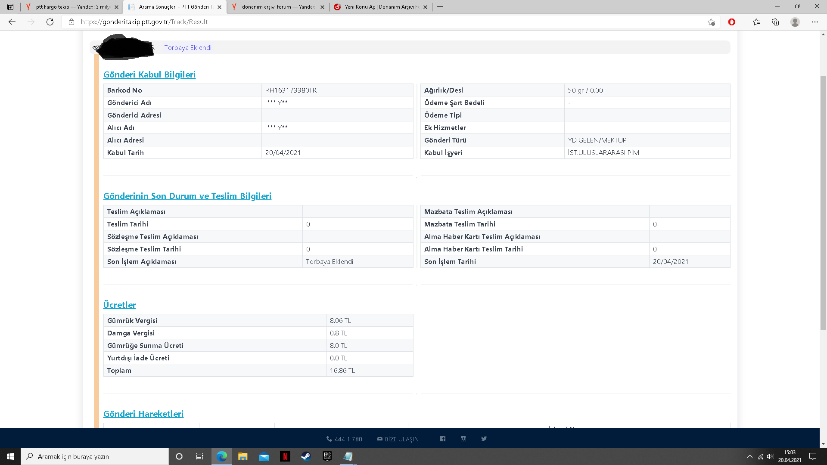The image size is (827, 465).
Task: Open the Instagram icon in footer
Action: pos(463,439)
